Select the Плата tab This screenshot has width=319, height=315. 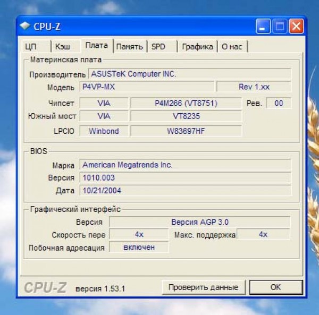[97, 46]
